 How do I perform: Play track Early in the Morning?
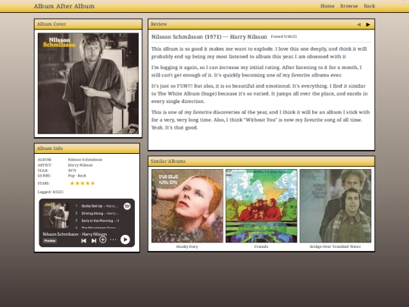click(96, 221)
